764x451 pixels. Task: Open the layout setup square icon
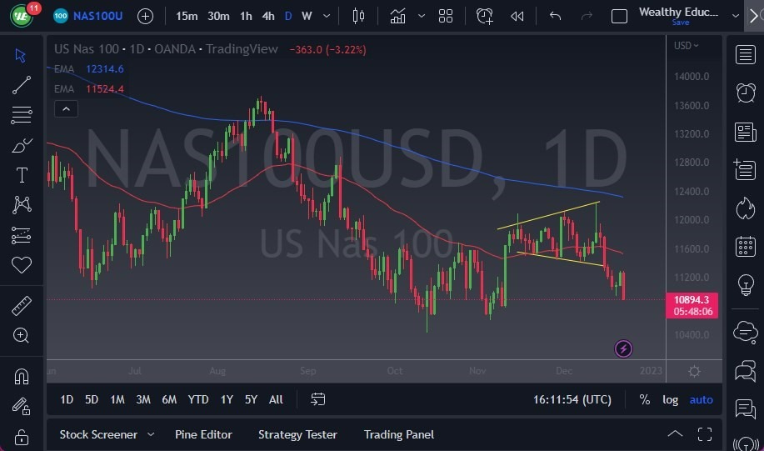coord(619,16)
